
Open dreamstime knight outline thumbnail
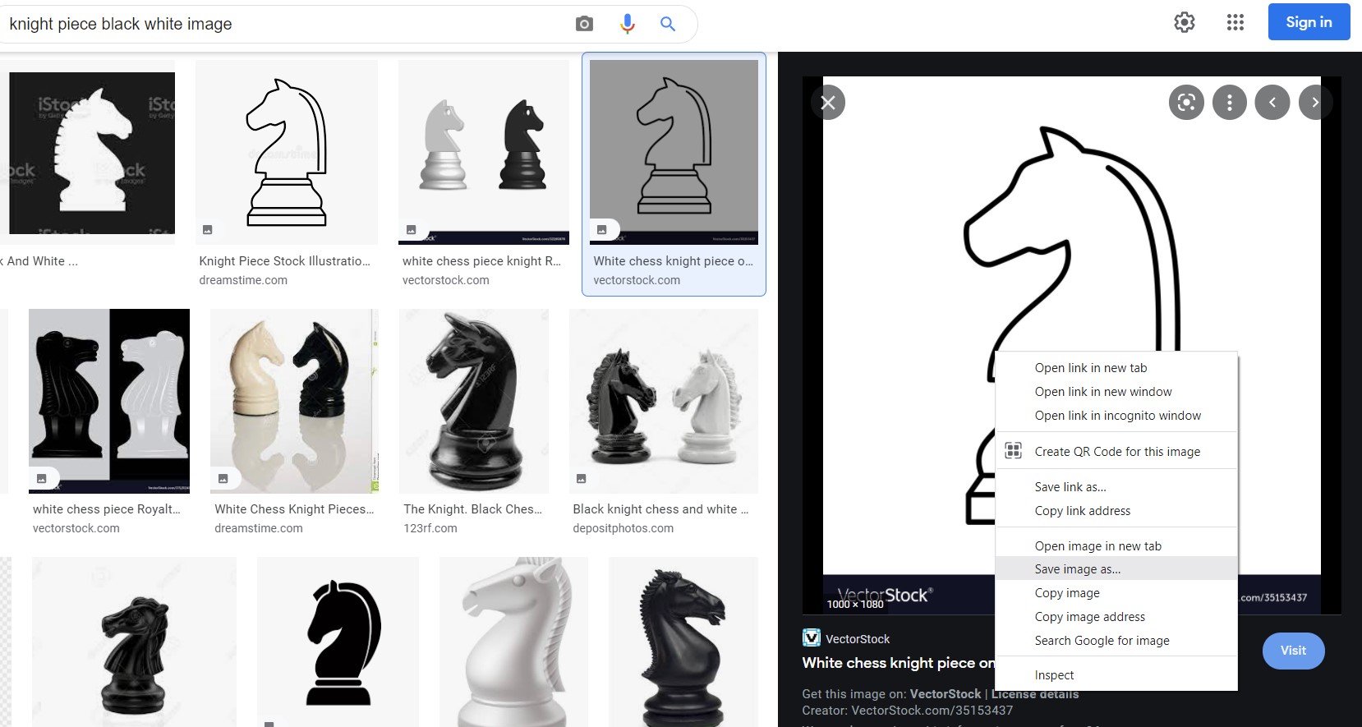click(287, 152)
